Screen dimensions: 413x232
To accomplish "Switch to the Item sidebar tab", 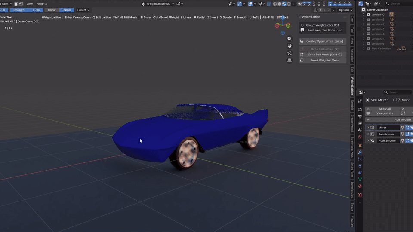I will pyautogui.click(x=352, y=19).
